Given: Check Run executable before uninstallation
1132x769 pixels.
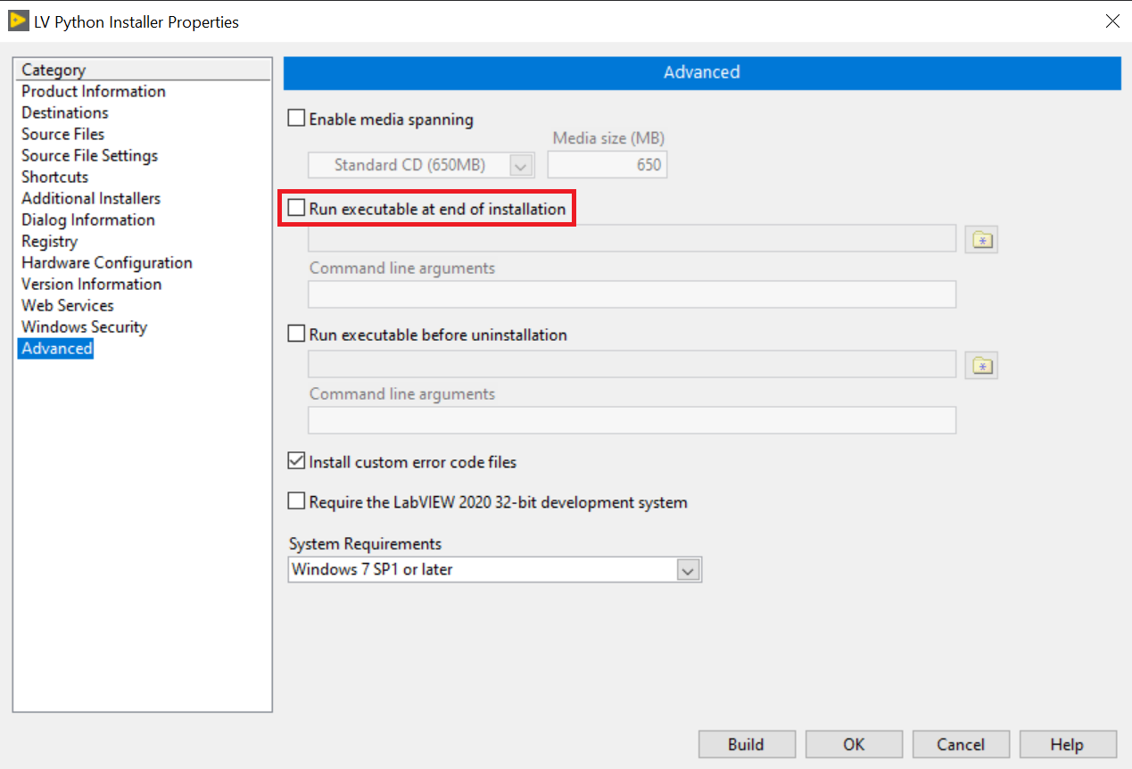Looking at the screenshot, I should tap(296, 335).
